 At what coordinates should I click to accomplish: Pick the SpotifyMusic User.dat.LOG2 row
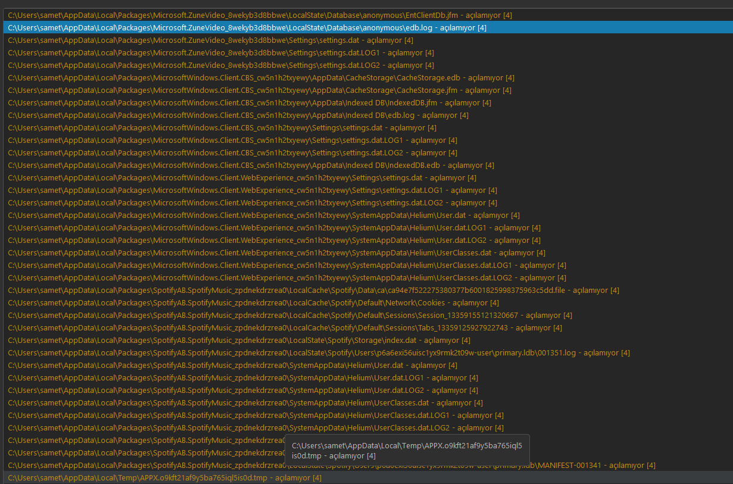pyautogui.click(x=367, y=390)
